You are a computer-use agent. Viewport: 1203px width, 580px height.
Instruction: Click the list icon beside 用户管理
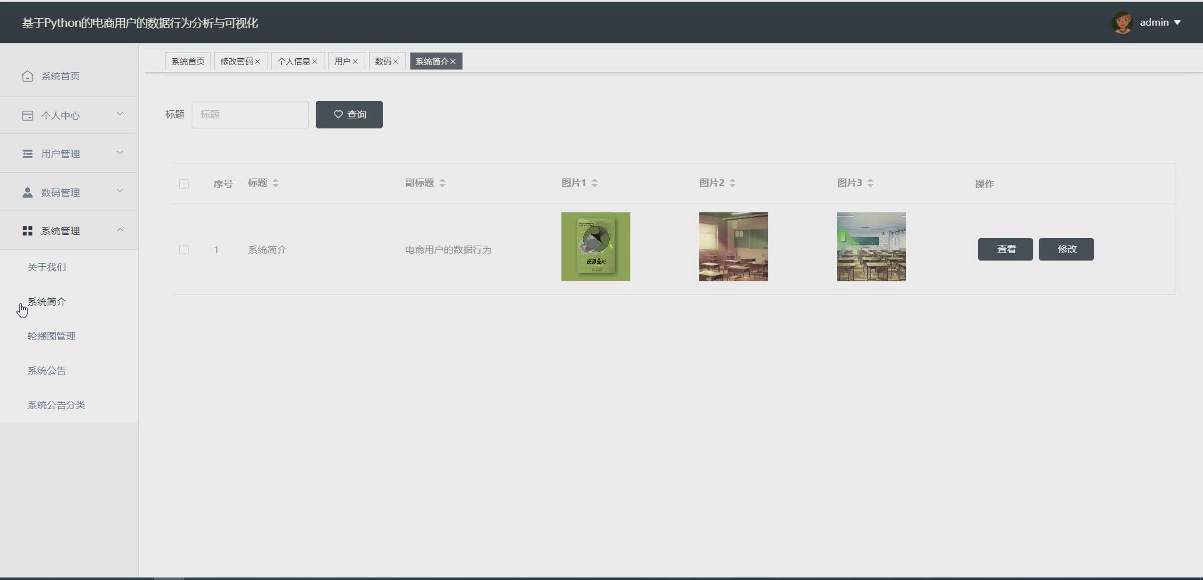pyautogui.click(x=27, y=153)
